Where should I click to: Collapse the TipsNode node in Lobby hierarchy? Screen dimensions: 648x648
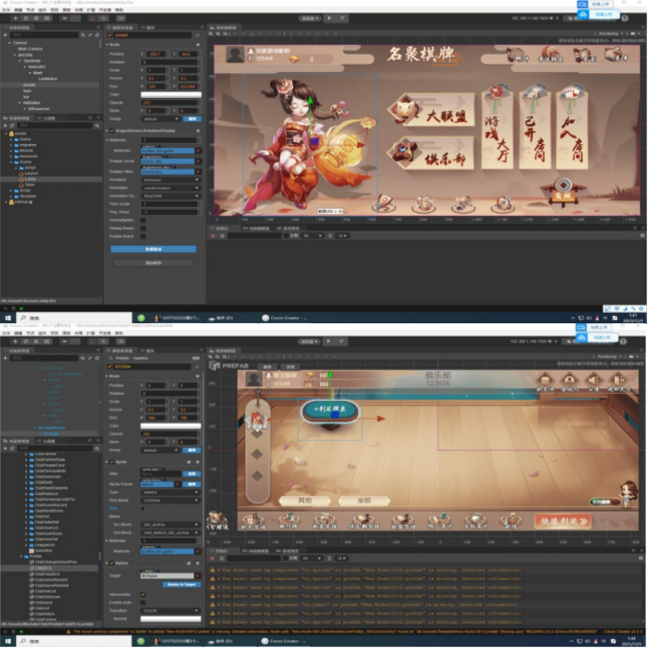[x=19, y=61]
